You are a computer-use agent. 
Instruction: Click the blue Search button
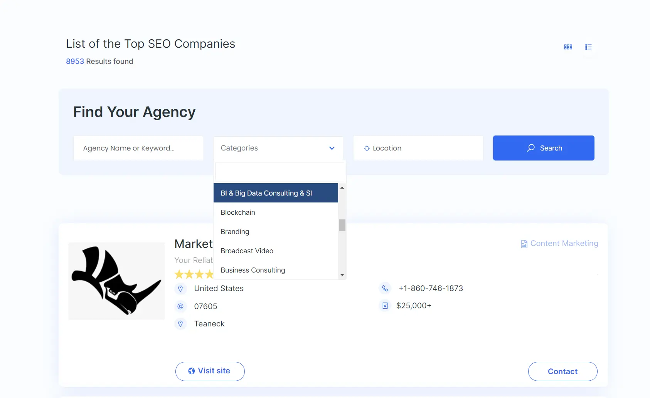[x=544, y=148]
